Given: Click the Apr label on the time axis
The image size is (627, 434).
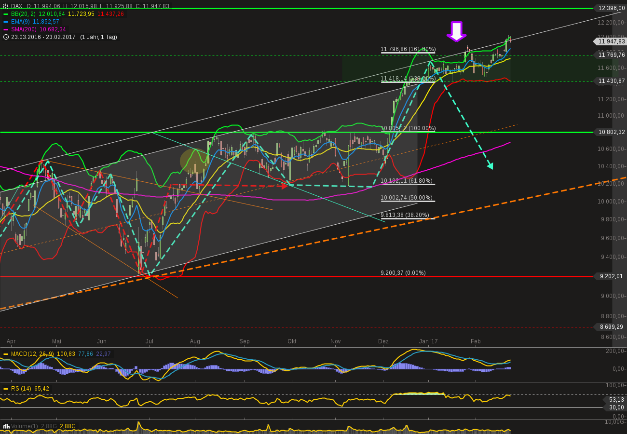Looking at the screenshot, I should 11,341.
